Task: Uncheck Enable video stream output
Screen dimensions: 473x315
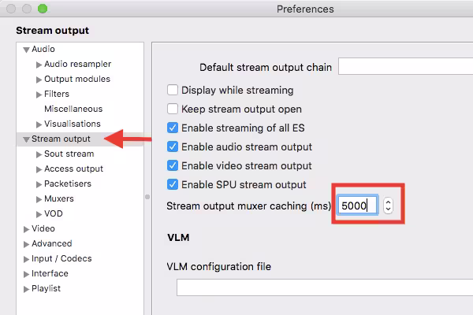Action: tap(173, 165)
